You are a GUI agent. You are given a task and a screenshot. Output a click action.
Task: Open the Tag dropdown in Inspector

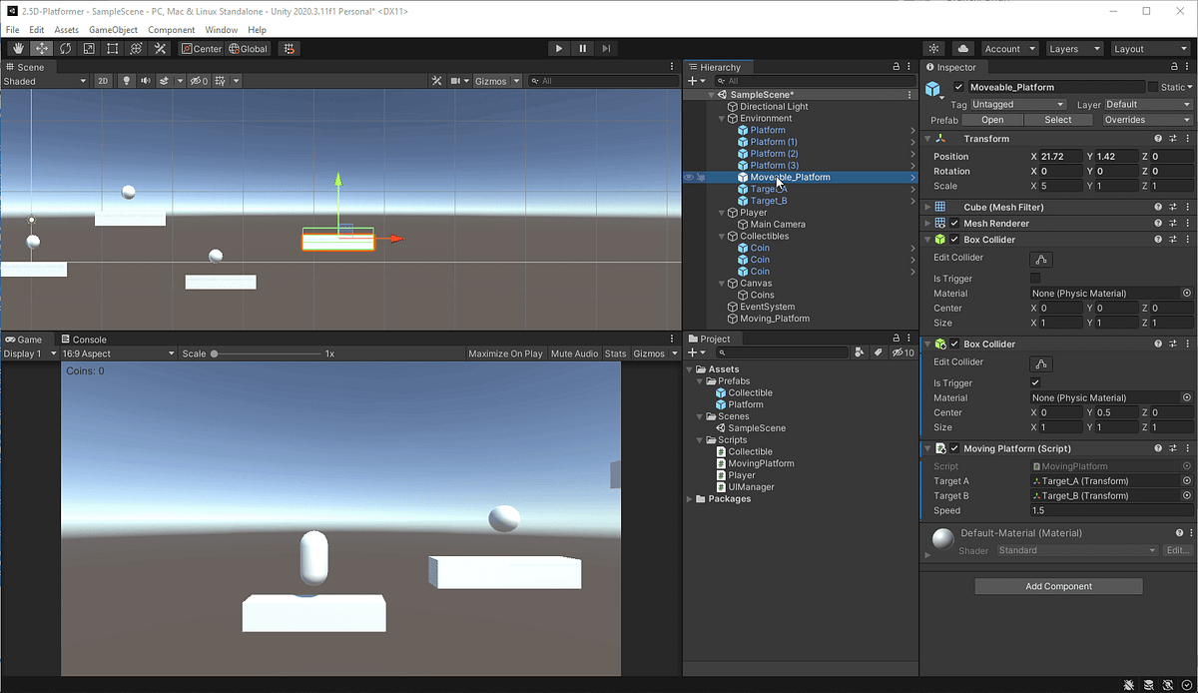click(x=1016, y=103)
